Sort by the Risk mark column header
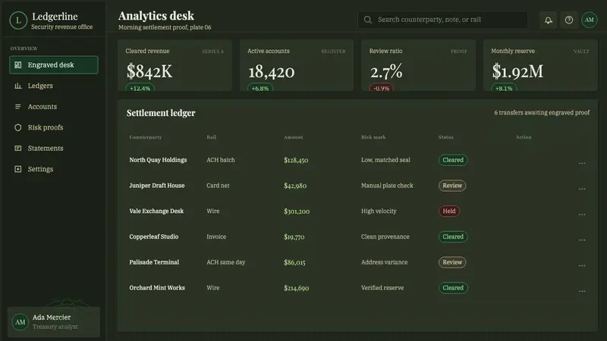 point(373,137)
